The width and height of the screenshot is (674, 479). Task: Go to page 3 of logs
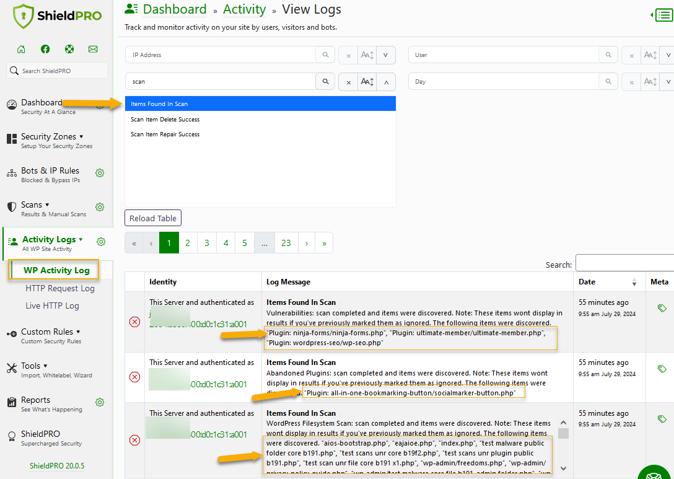click(x=207, y=243)
